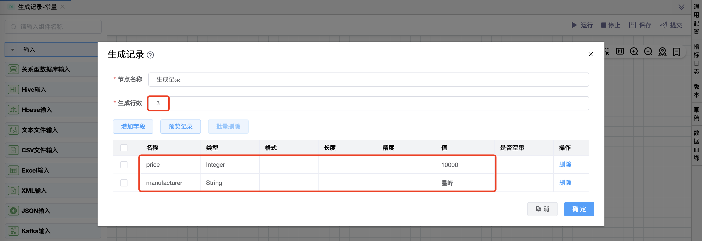Collapse the 输入 component category
Image resolution: width=702 pixels, height=241 pixels.
(x=13, y=50)
